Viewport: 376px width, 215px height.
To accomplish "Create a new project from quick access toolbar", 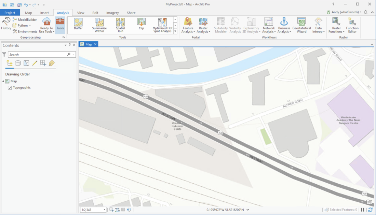I will pos(4,4).
